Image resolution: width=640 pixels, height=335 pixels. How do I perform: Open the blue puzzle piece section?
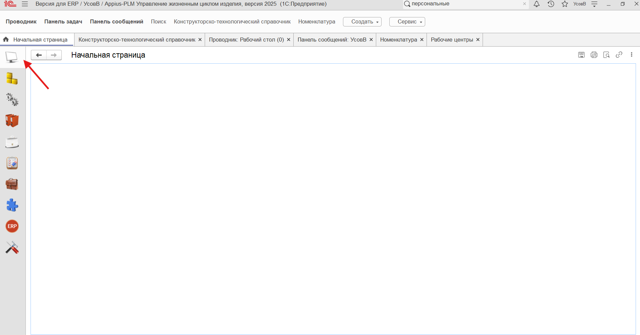12,205
